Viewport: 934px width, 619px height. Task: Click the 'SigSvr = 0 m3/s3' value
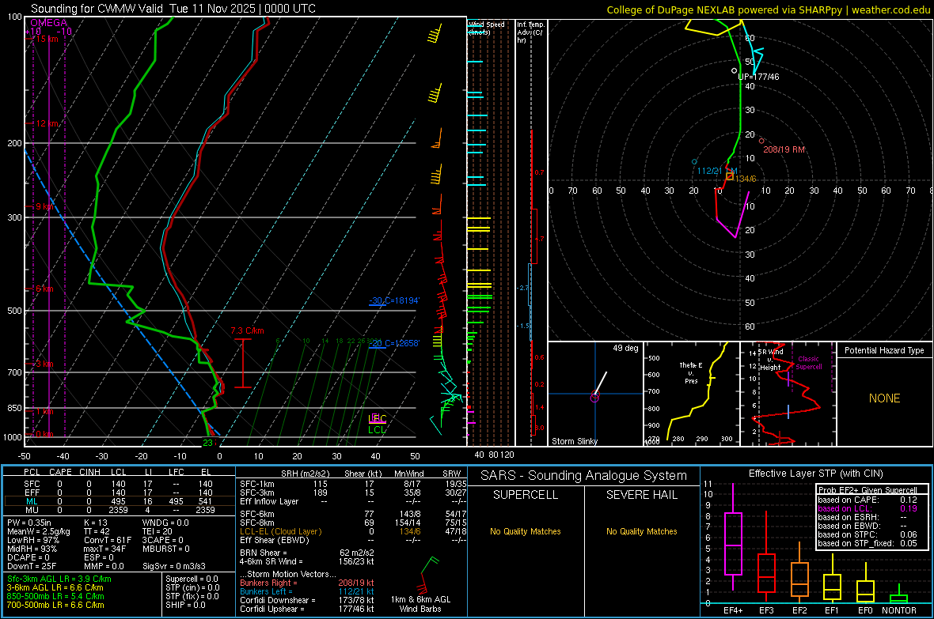click(174, 566)
